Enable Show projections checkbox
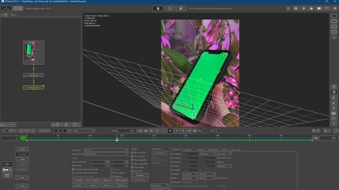This screenshot has height=190, width=339. [x=132, y=164]
